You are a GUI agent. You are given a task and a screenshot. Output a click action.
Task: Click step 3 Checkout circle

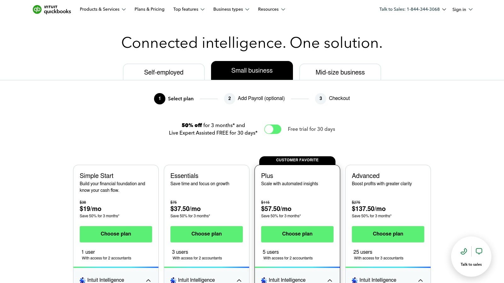[x=320, y=98]
